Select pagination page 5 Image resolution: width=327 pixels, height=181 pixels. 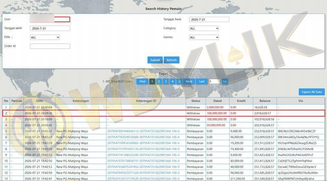point(179,81)
